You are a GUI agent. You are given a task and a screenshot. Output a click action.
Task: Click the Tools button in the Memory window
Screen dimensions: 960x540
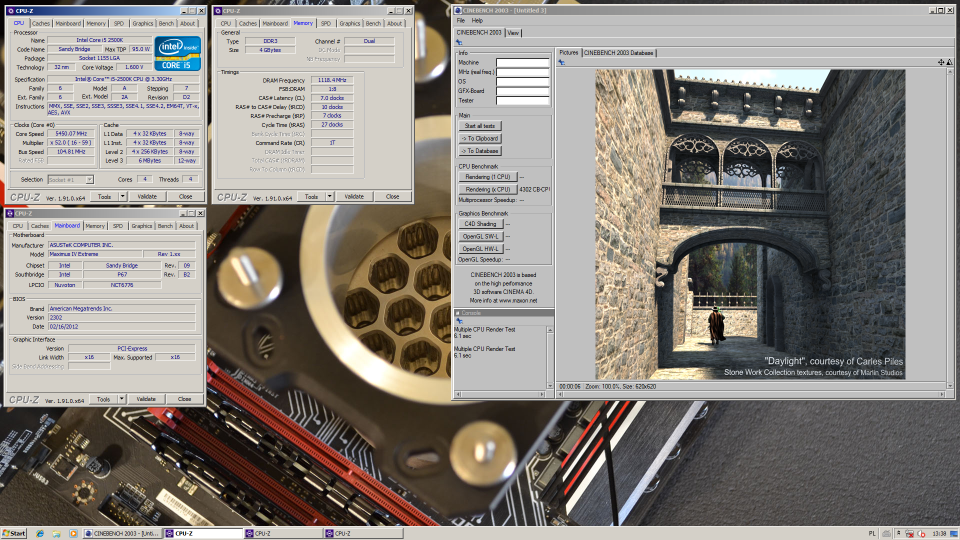311,196
